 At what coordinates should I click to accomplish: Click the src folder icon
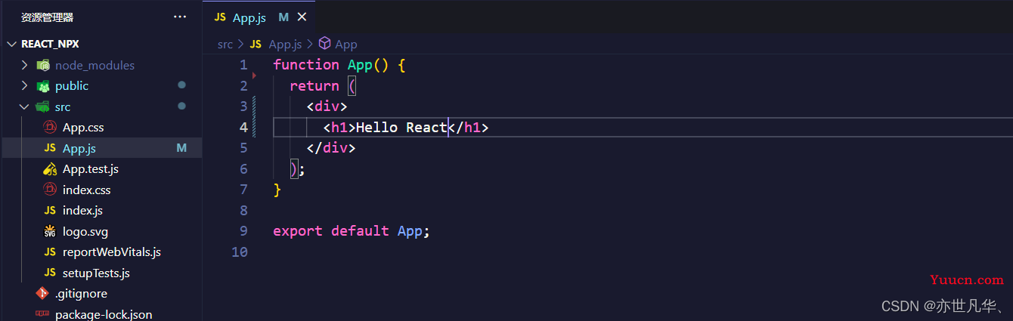[x=43, y=106]
